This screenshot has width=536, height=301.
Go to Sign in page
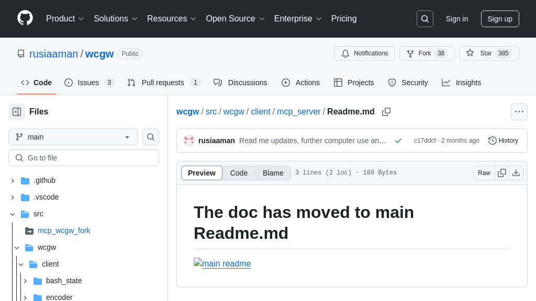(456, 19)
